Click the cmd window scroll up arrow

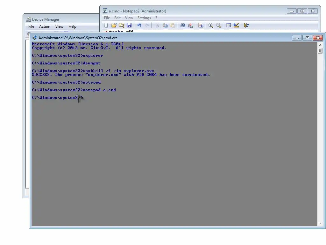320,45
